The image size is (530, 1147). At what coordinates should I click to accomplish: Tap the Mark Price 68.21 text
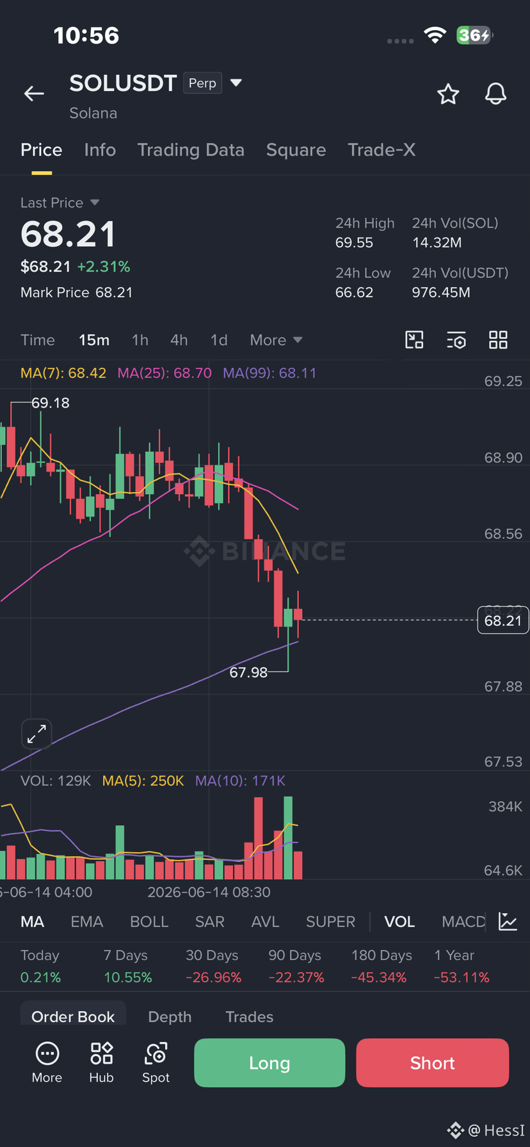[x=77, y=292]
